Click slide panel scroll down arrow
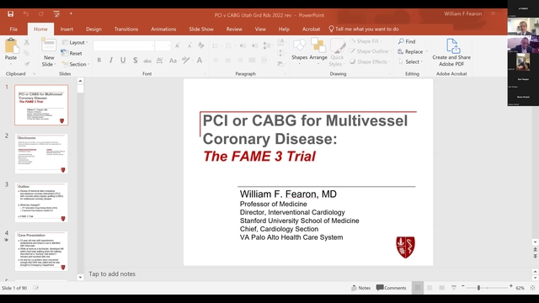This screenshot has width=539, height=303. [x=81, y=277]
